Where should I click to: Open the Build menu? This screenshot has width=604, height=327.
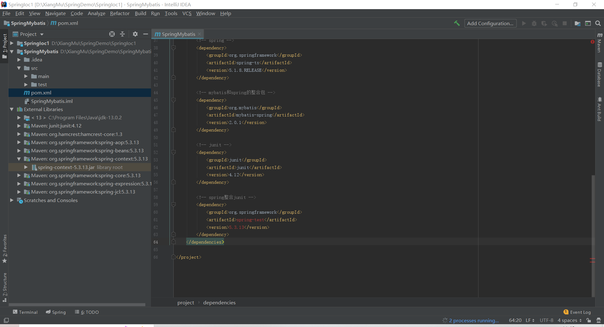tap(140, 13)
